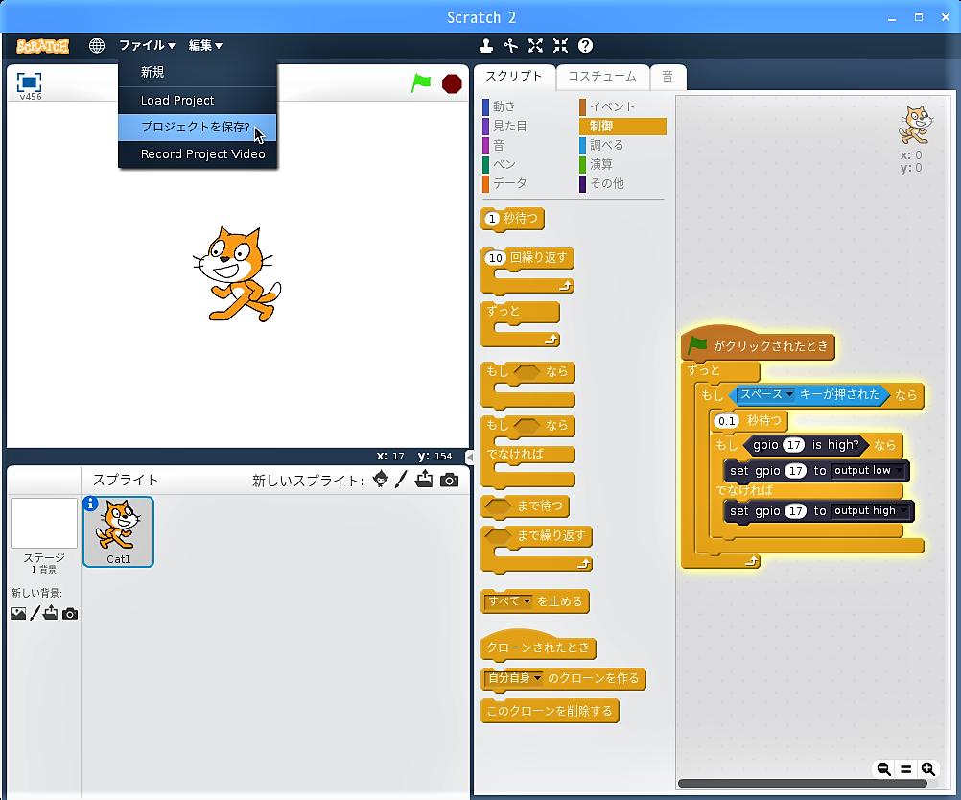Screen dimensions: 961x800
Task: Open the language globe menu
Action: (x=96, y=45)
